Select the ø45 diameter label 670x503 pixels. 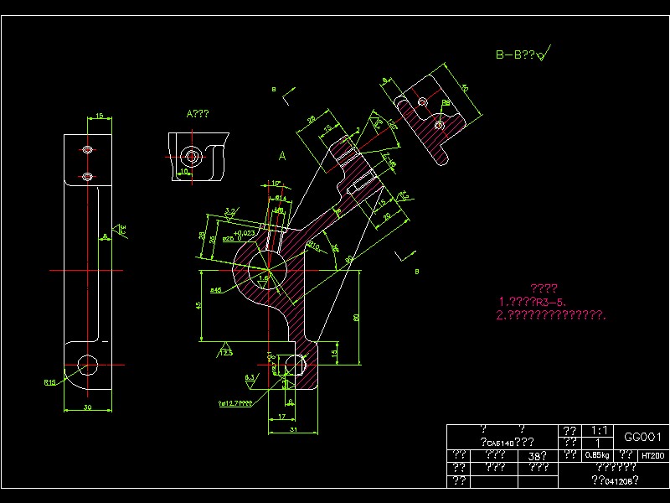[x=216, y=290]
